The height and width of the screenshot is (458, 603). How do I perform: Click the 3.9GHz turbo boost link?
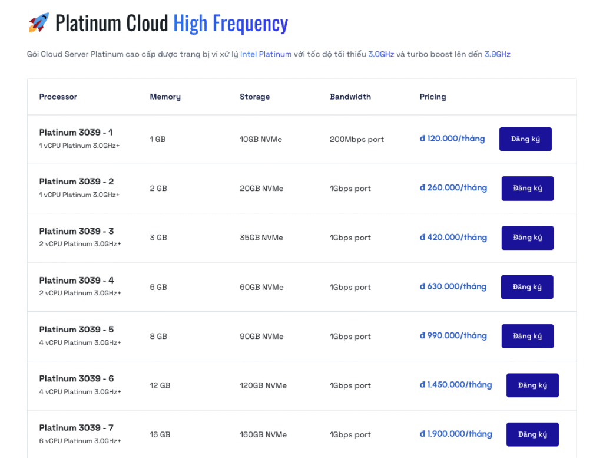coord(497,54)
